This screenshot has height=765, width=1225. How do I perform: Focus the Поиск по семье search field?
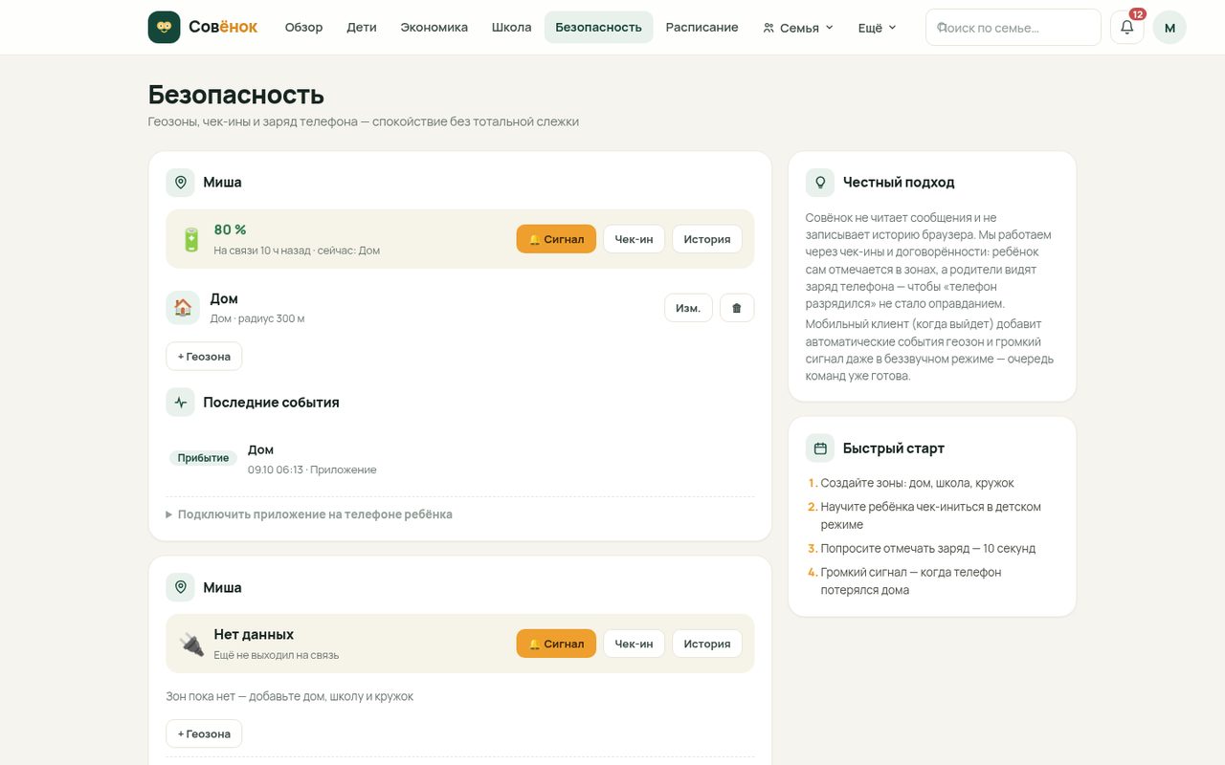(x=1013, y=28)
